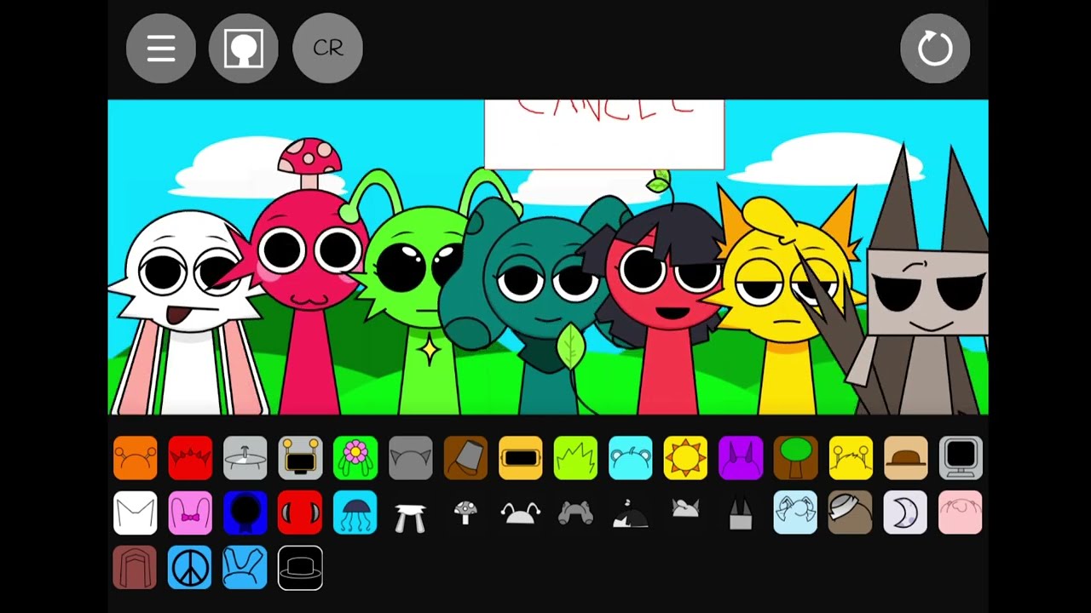Pick the black top hat icon
Image resolution: width=1091 pixels, height=613 pixels.
coord(300,568)
